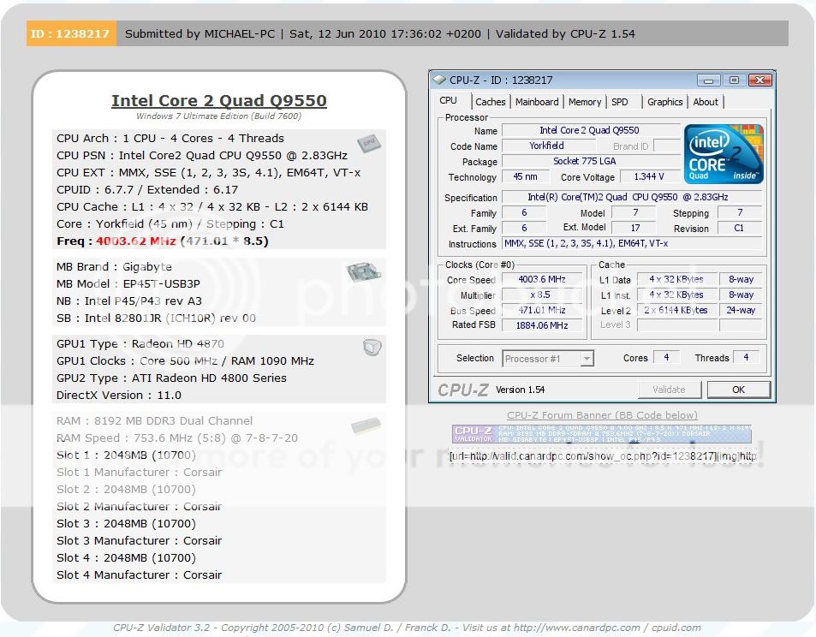This screenshot has width=816, height=637.
Task: Open the Graphics tab
Action: pos(664,102)
